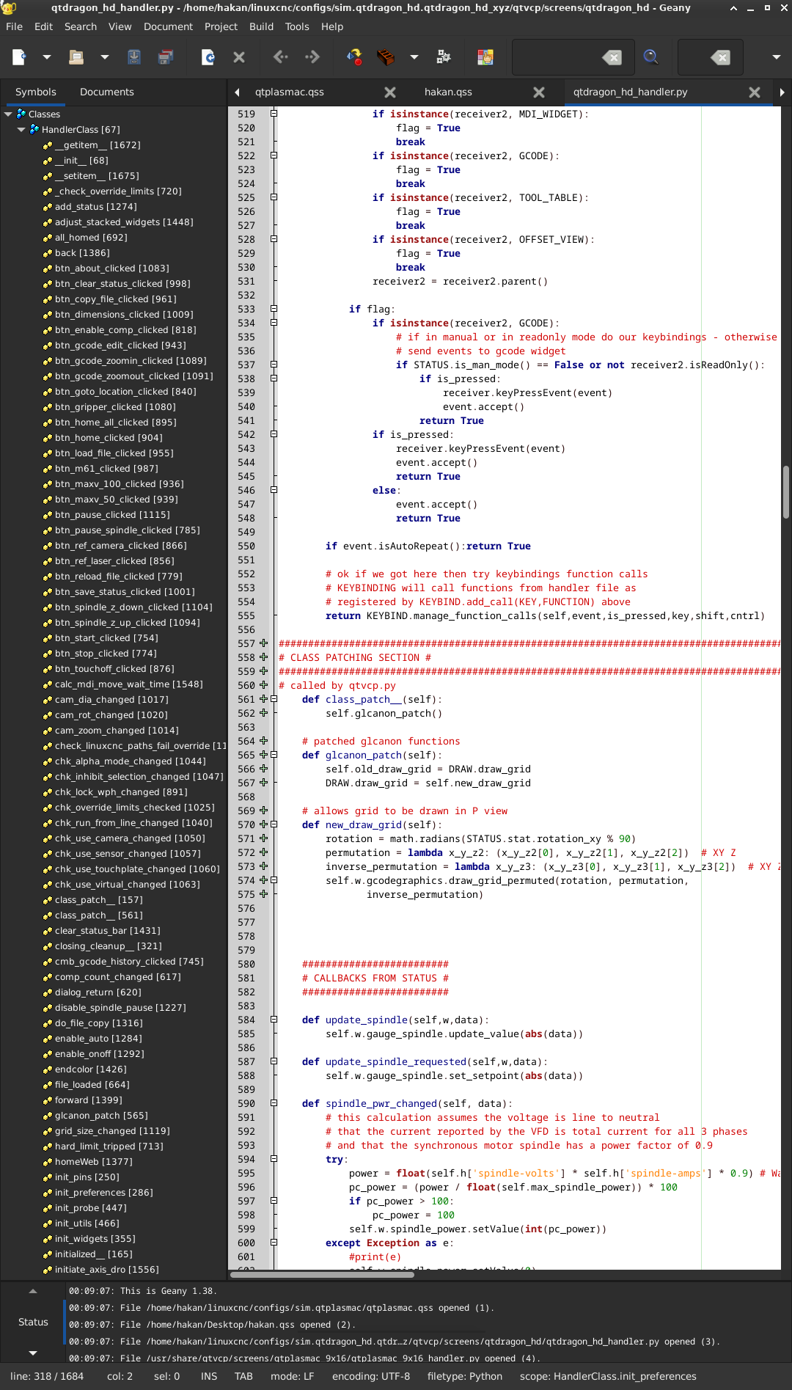Image resolution: width=792 pixels, height=1390 pixels.
Task: Reload the current file from disk
Action: 208,57
